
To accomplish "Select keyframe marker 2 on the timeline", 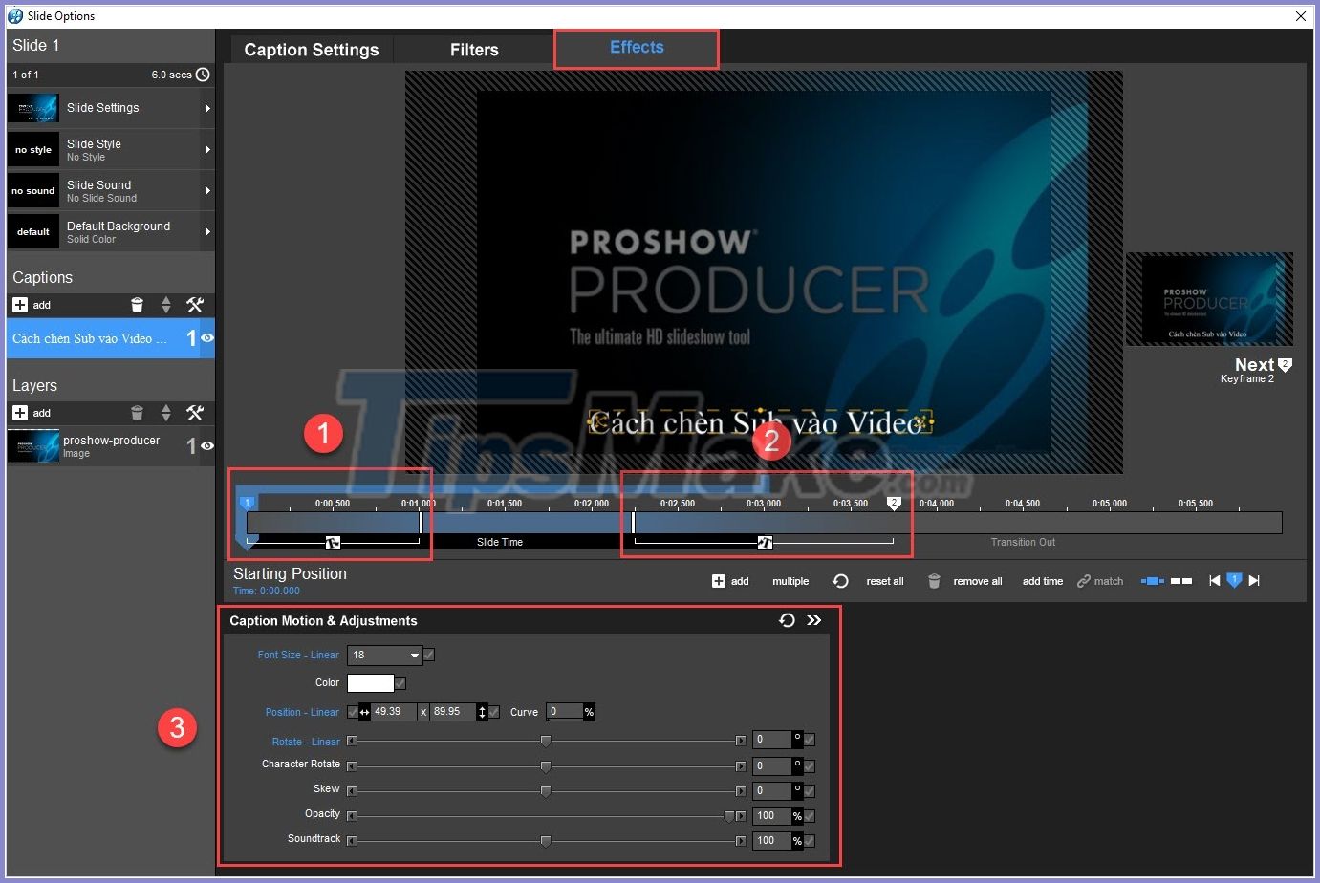I will point(894,502).
